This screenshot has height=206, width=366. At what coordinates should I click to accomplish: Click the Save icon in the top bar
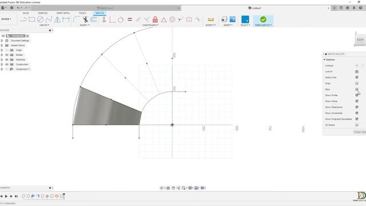click(x=11, y=7)
